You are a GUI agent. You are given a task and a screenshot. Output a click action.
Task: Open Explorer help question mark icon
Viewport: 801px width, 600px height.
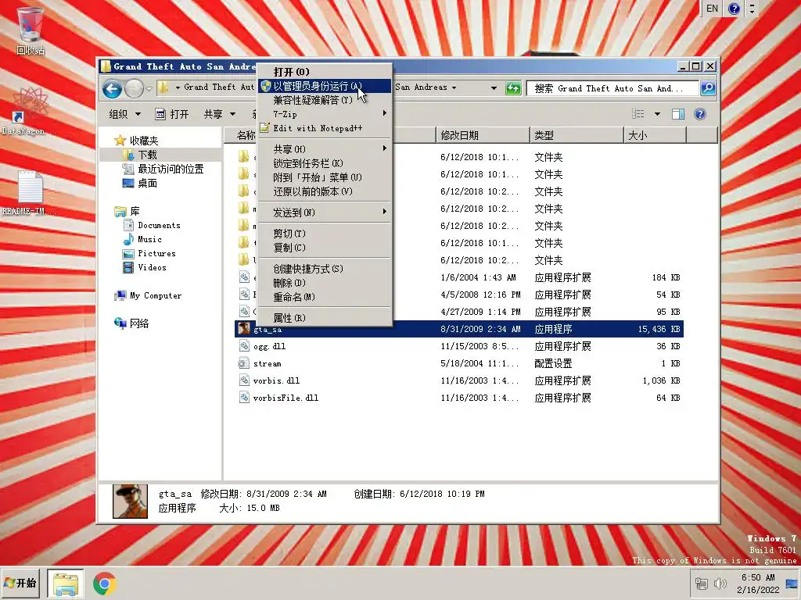(700, 114)
